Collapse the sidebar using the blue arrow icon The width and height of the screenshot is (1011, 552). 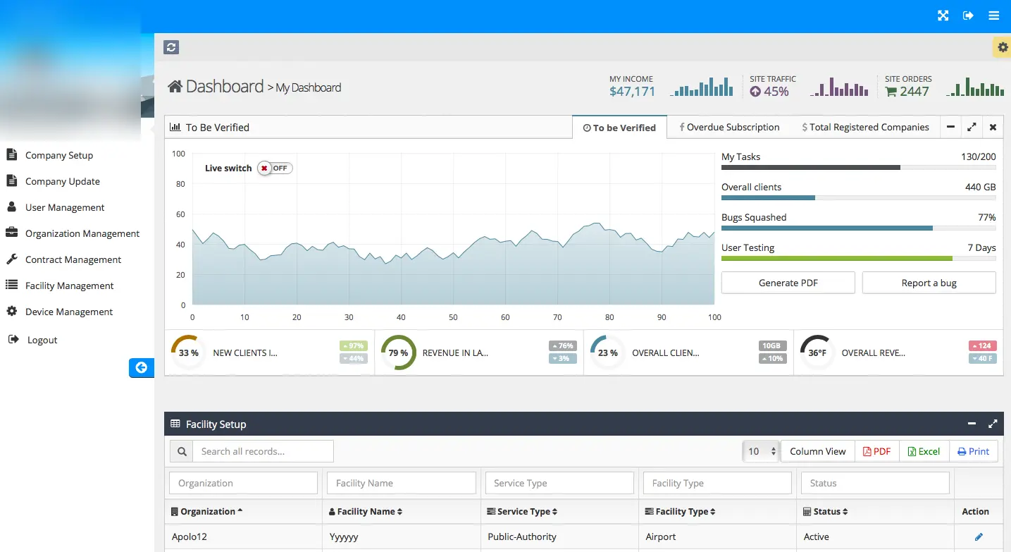click(x=142, y=367)
